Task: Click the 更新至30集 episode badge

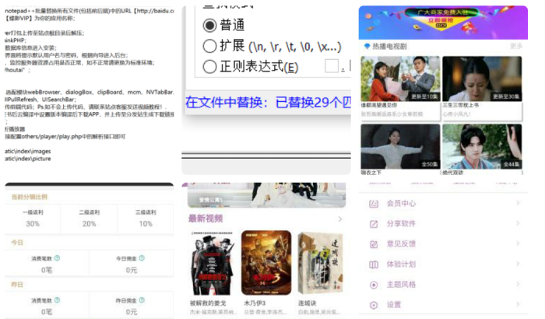Action: coord(506,96)
